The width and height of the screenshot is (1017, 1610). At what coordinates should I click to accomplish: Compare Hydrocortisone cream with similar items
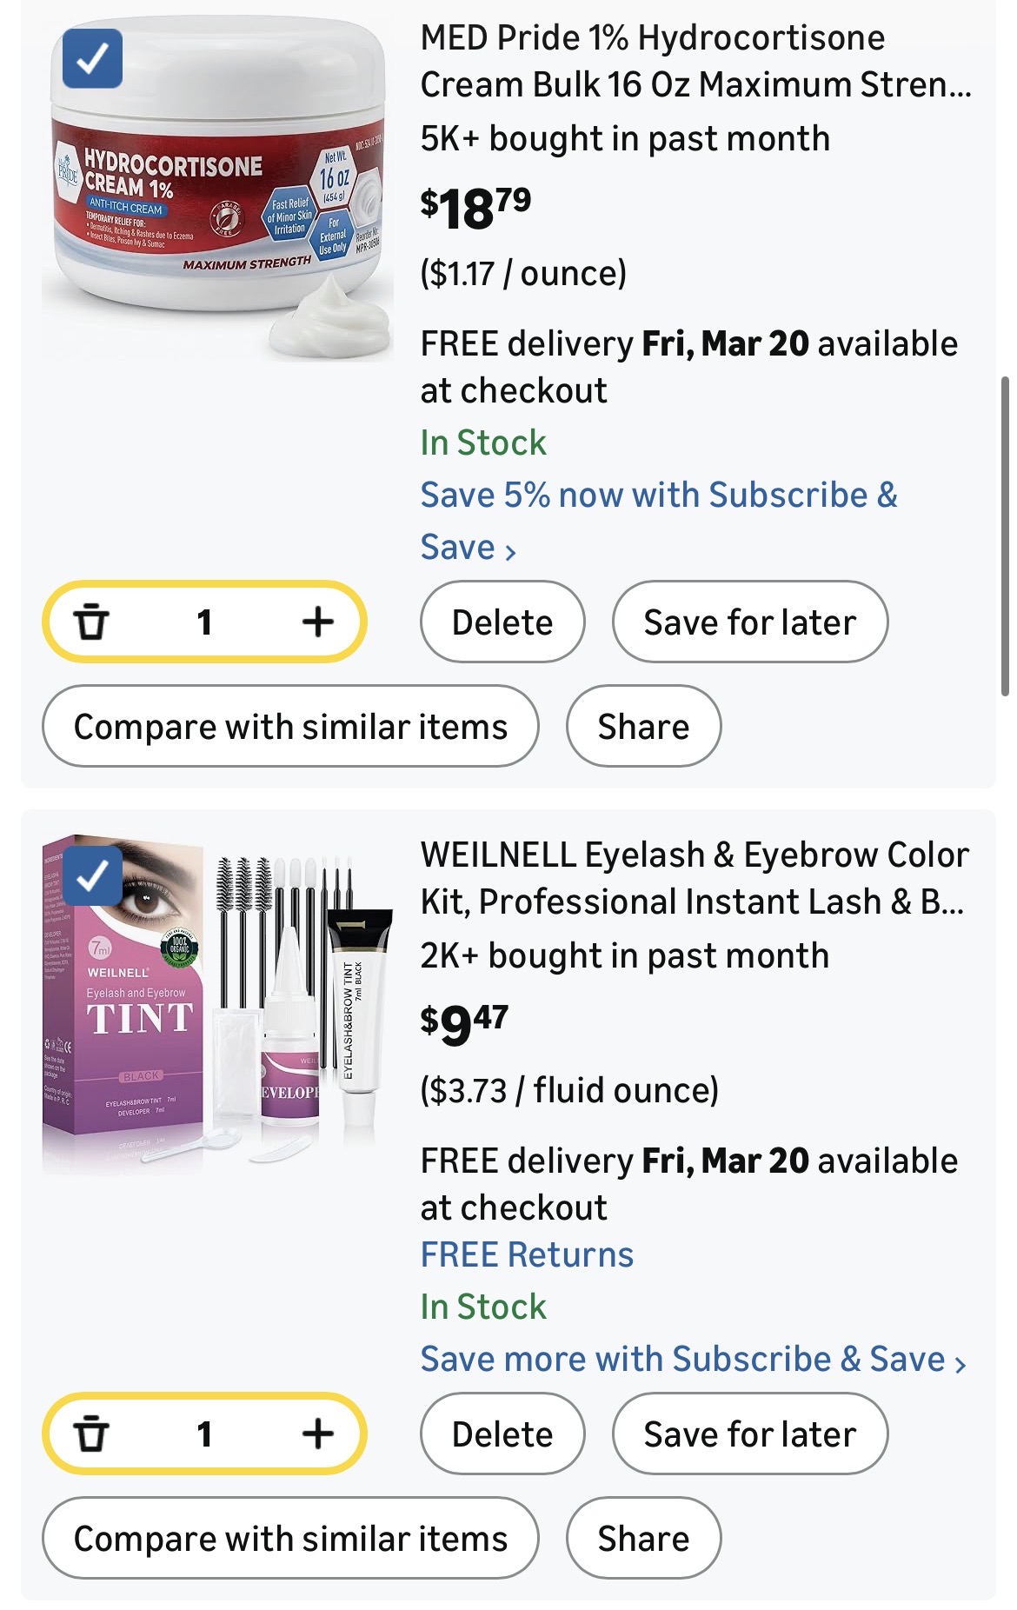coord(290,726)
